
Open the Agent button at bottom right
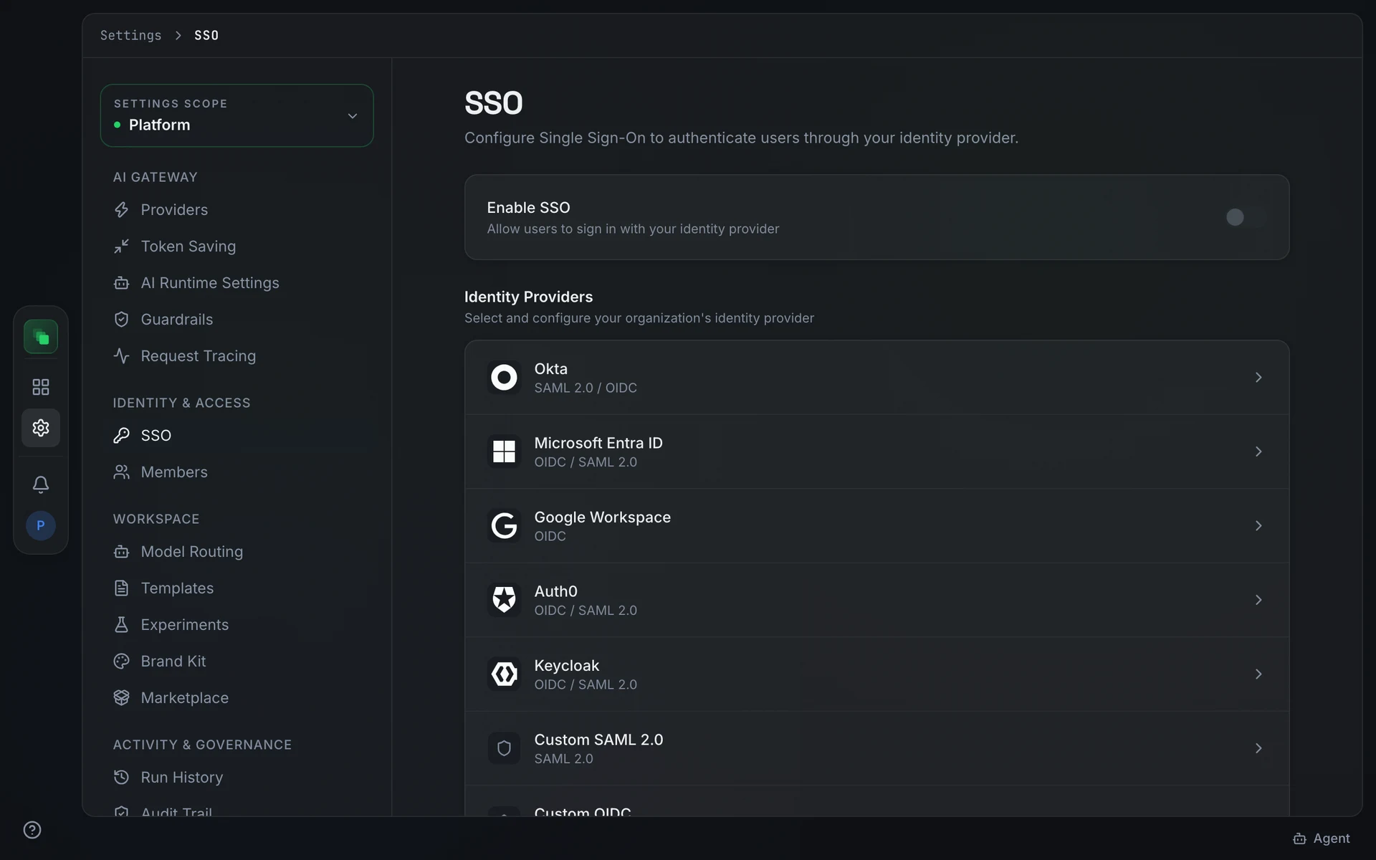pos(1322,838)
